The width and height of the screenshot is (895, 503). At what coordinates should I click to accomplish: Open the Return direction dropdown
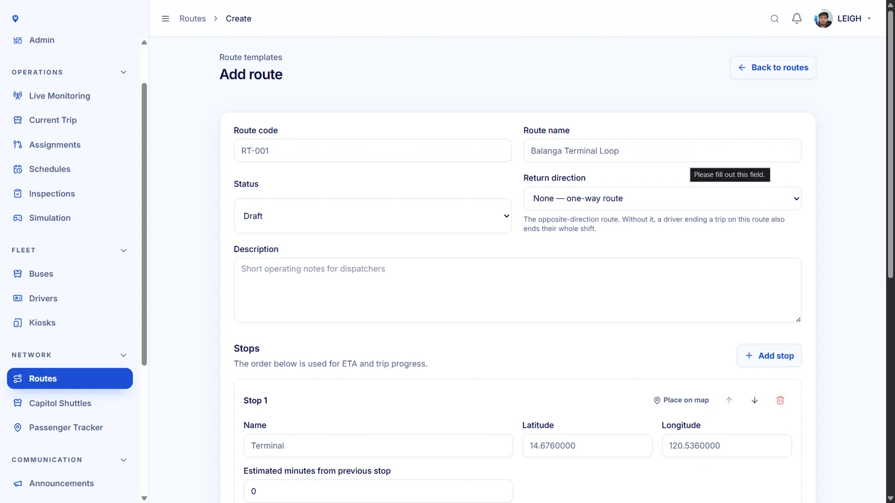pos(662,198)
